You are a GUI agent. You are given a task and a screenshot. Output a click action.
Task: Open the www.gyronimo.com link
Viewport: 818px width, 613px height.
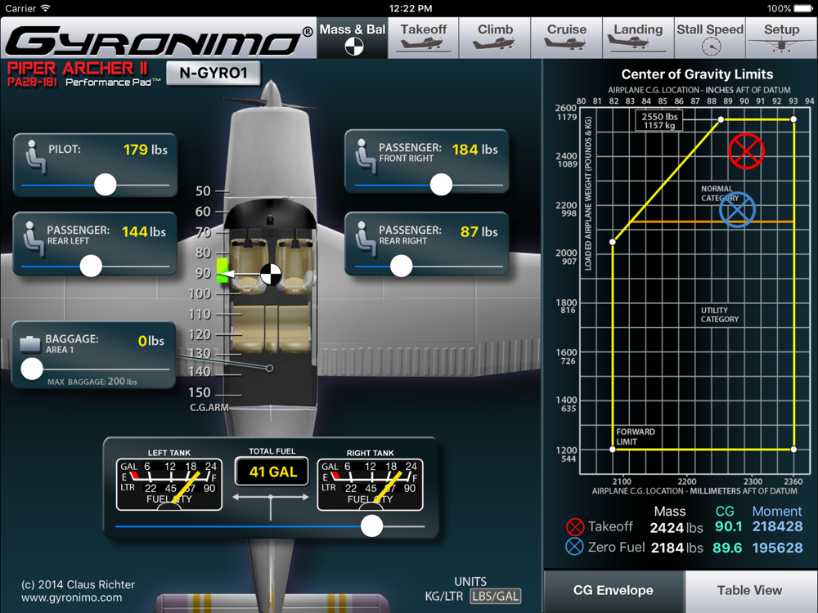pyautogui.click(x=71, y=598)
